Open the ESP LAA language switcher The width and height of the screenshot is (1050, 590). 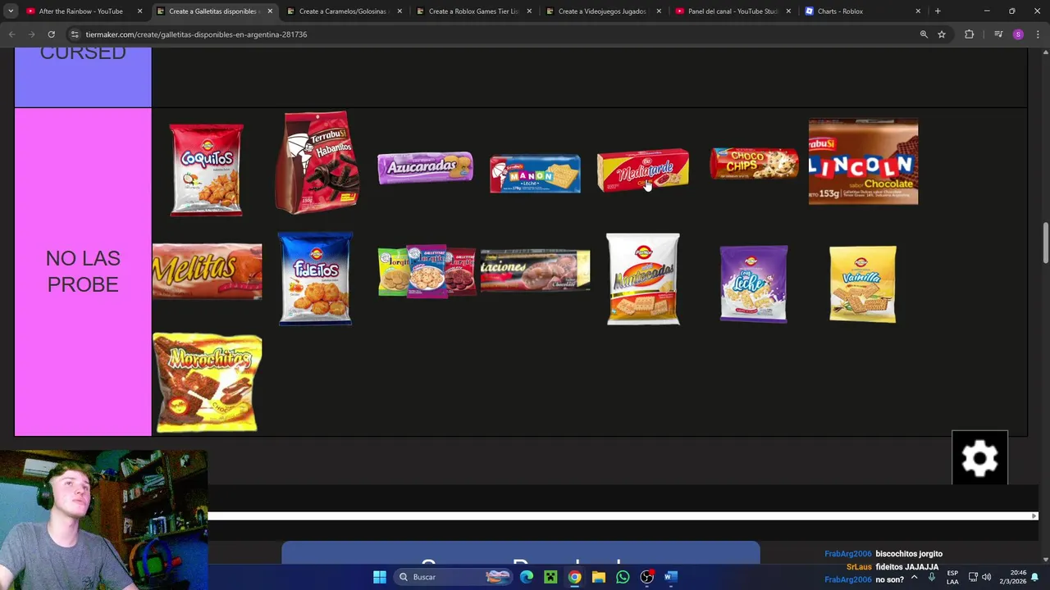point(952,577)
